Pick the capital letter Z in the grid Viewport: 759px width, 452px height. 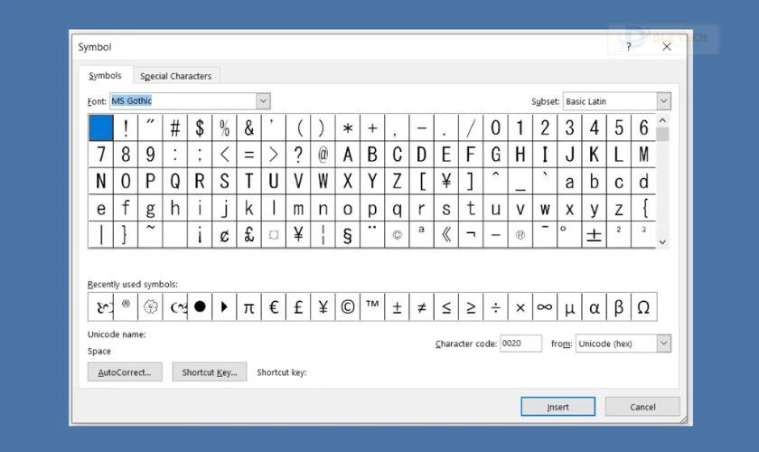(397, 181)
